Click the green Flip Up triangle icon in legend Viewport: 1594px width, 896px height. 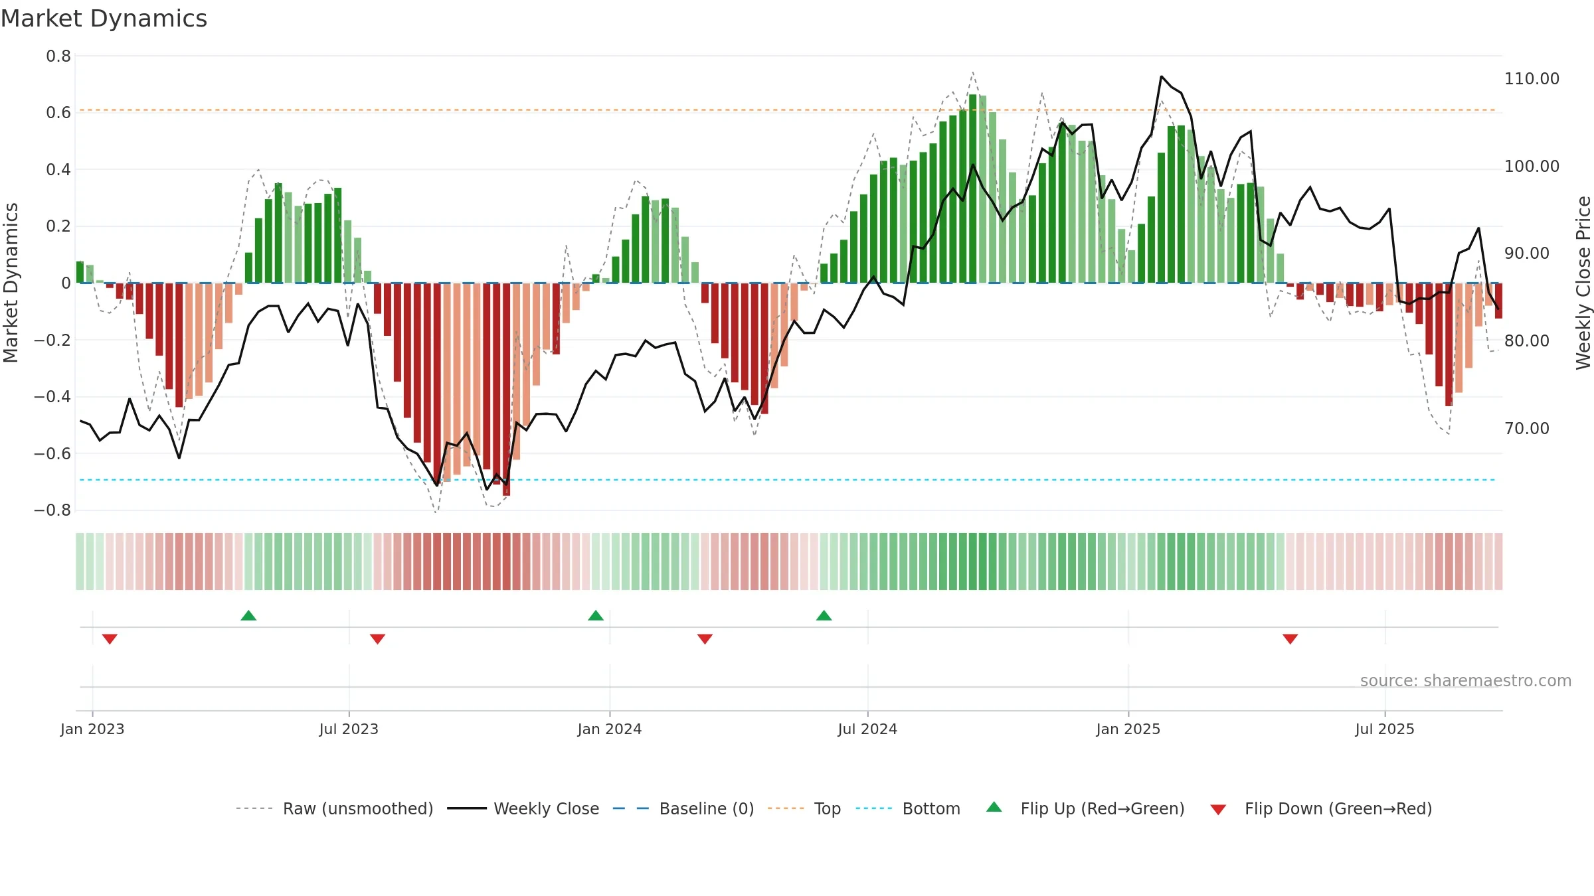point(994,807)
